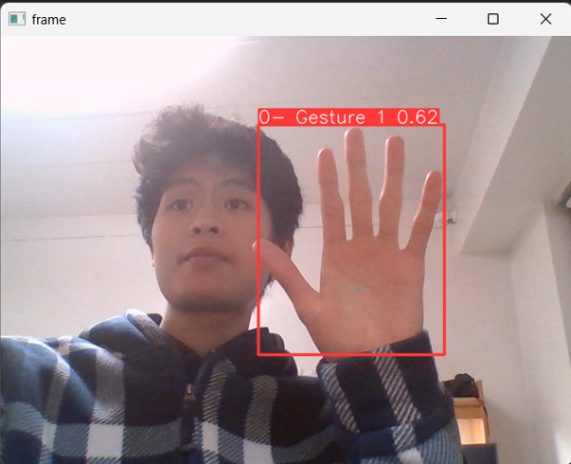
Task: Close the frame window
Action: 545,19
